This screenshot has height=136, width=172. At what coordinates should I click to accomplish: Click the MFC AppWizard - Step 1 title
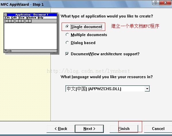22,4
